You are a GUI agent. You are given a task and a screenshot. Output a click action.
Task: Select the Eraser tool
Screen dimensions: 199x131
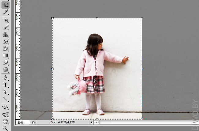pyautogui.click(x=6, y=48)
